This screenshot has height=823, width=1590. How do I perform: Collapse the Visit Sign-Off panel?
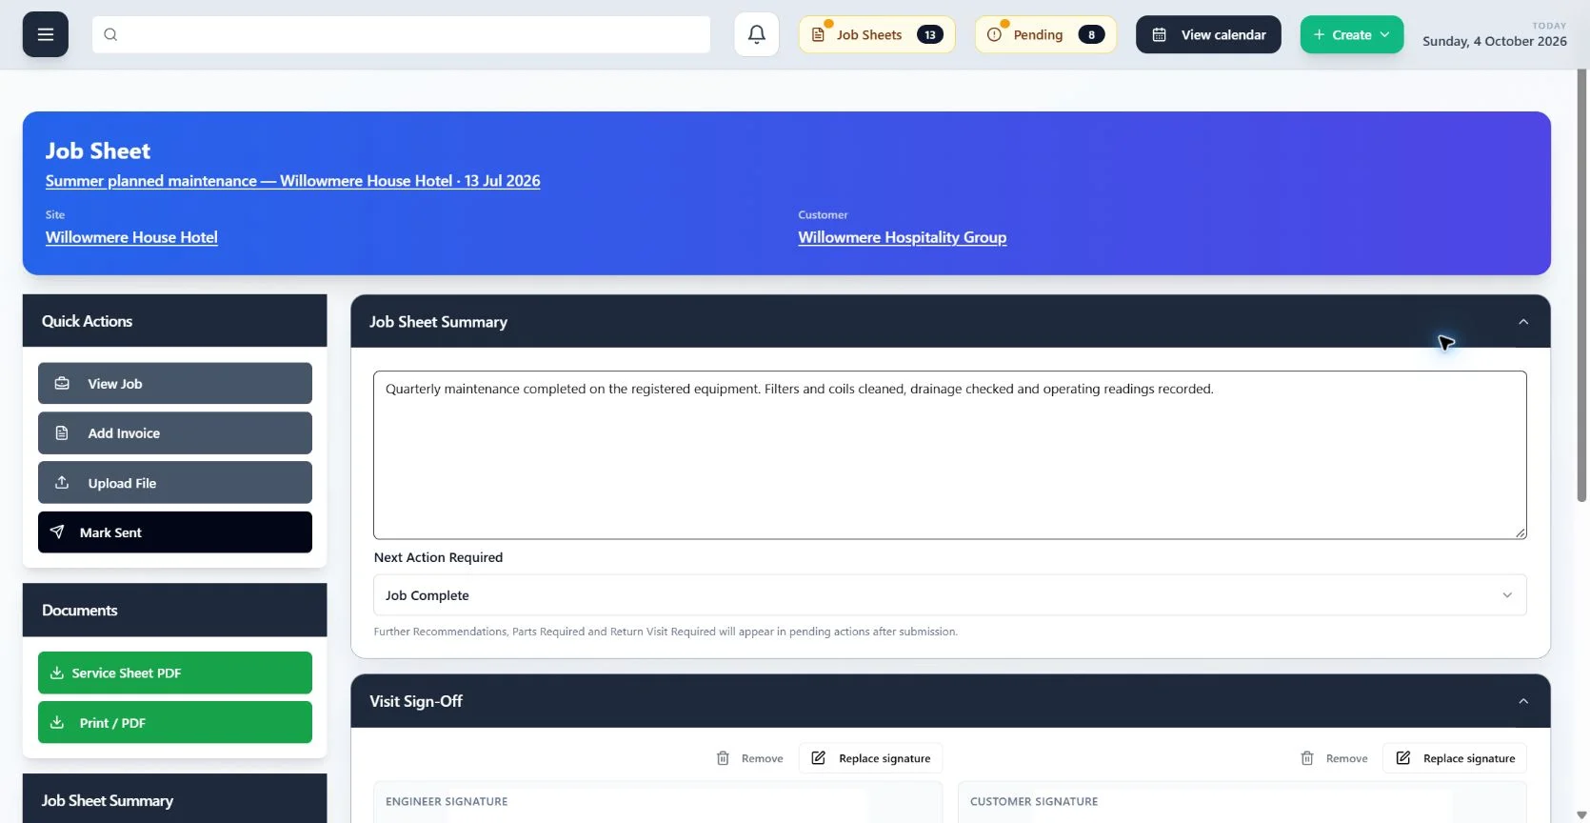(1523, 701)
